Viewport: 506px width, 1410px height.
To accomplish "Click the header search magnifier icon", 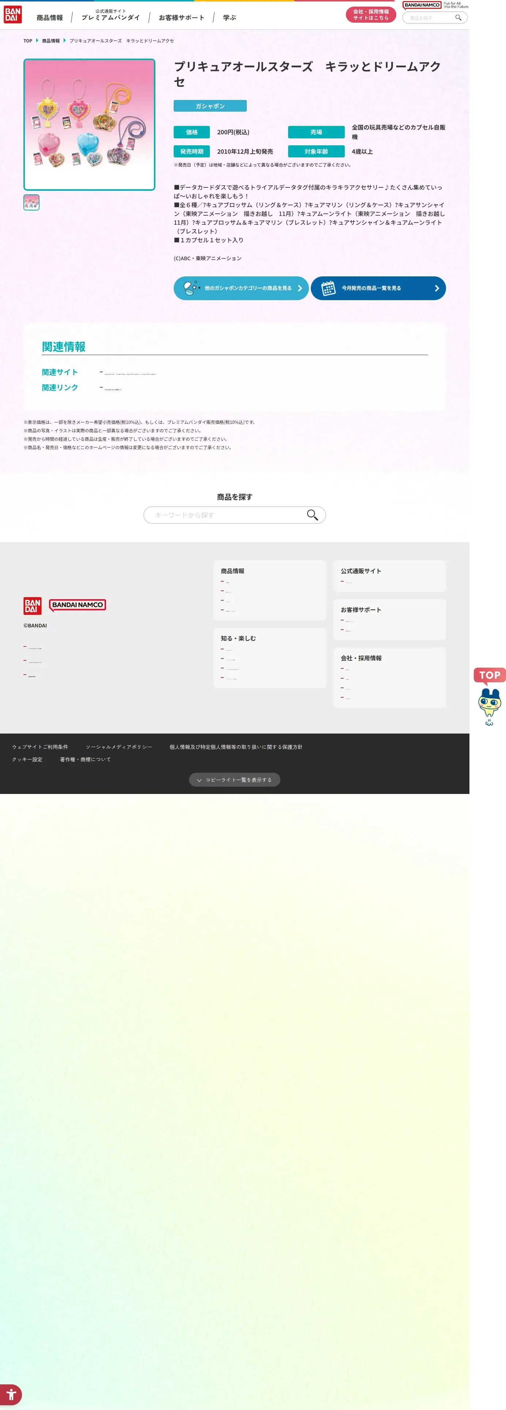I will coord(458,18).
